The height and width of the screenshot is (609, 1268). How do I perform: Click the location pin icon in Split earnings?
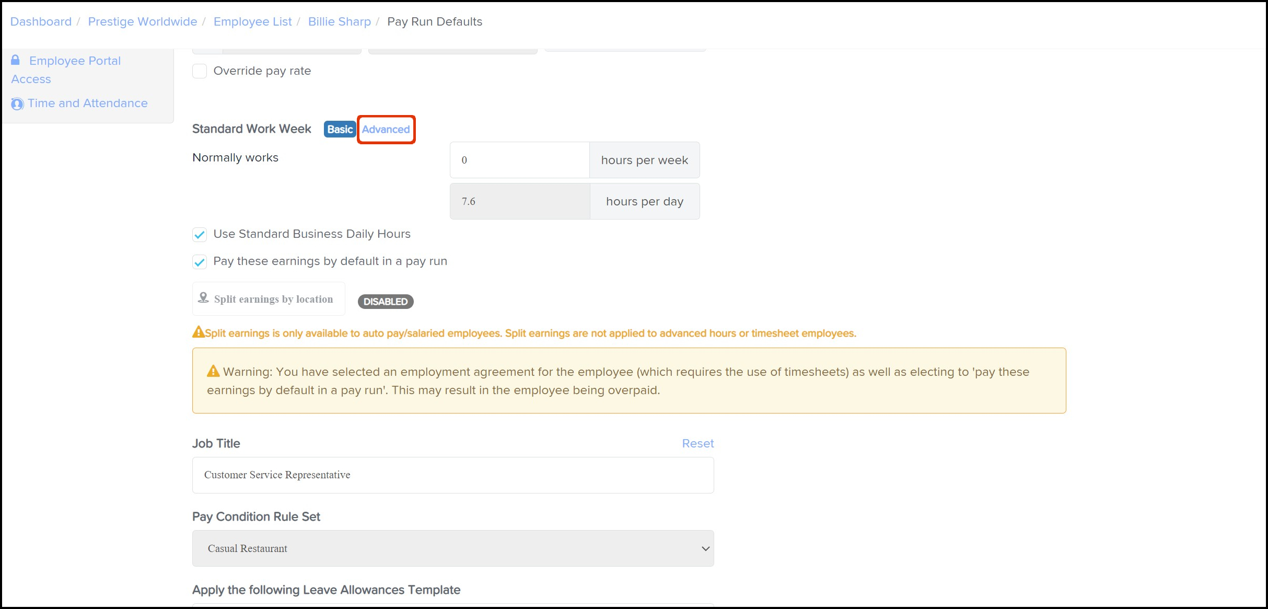[203, 298]
